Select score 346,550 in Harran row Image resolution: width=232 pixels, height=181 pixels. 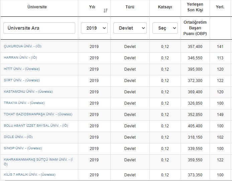point(195,58)
